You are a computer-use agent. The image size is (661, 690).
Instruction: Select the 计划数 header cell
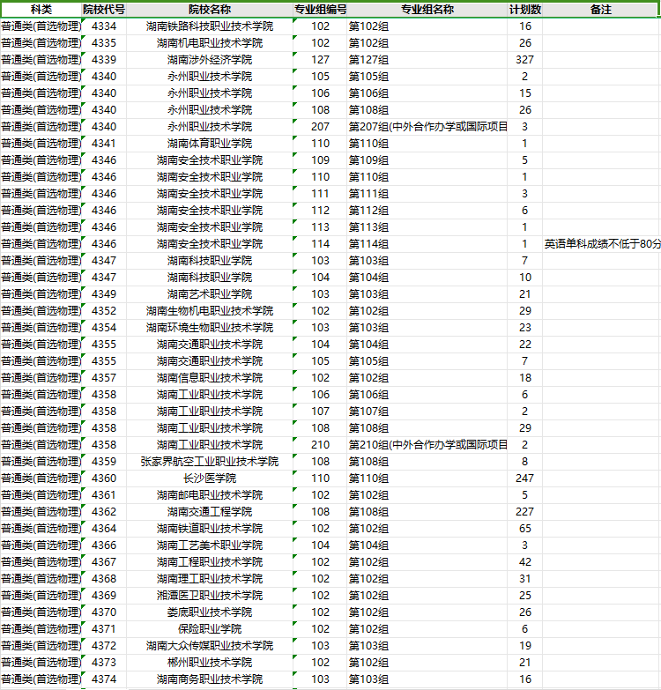525,9
